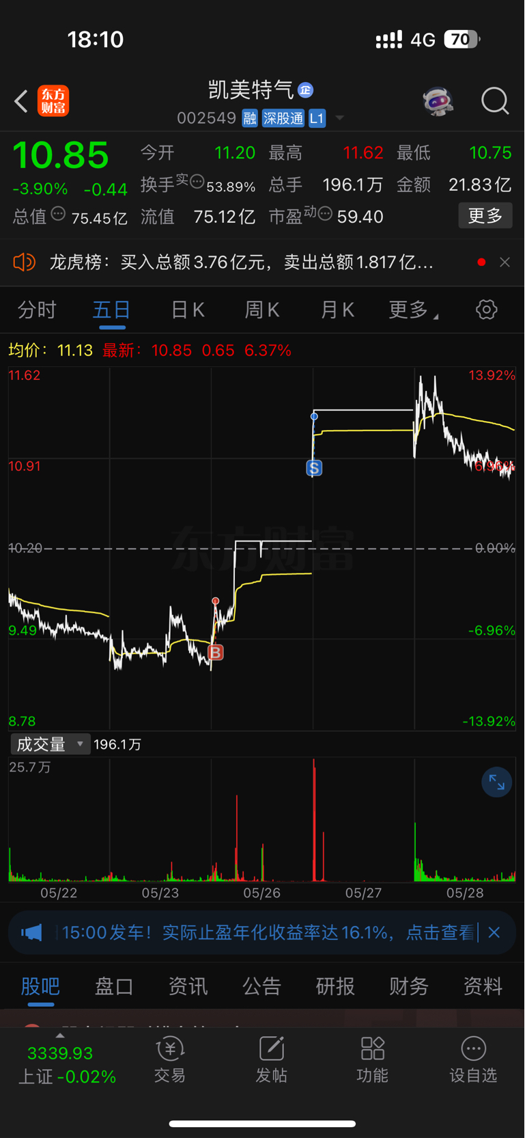Screen dimensions: 525x1138
Task: Open the robot assistant avatar
Action: click(438, 101)
